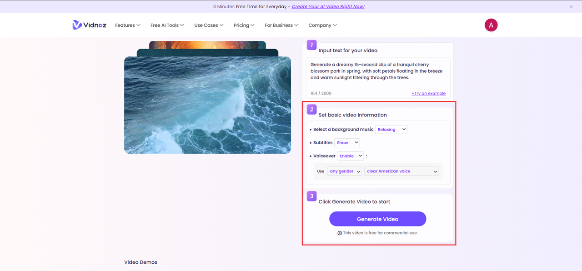Open the Subtitles Show dropdown
This screenshot has height=271, width=582.
[347, 143]
